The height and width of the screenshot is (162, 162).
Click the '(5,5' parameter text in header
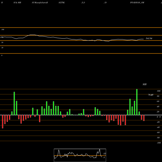coord(83,3)
